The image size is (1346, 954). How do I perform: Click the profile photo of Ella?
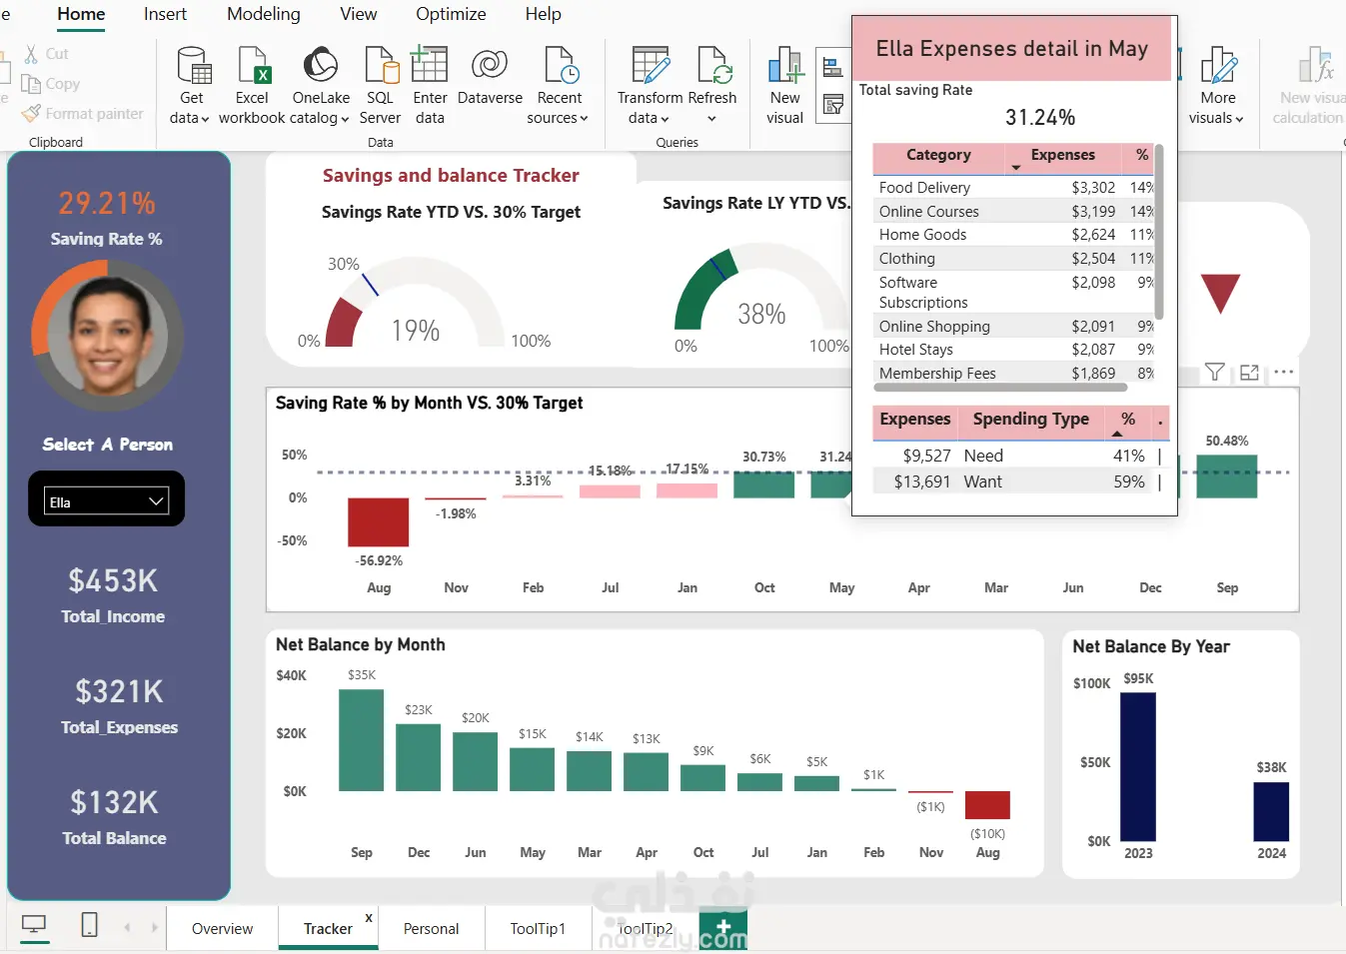(x=107, y=336)
